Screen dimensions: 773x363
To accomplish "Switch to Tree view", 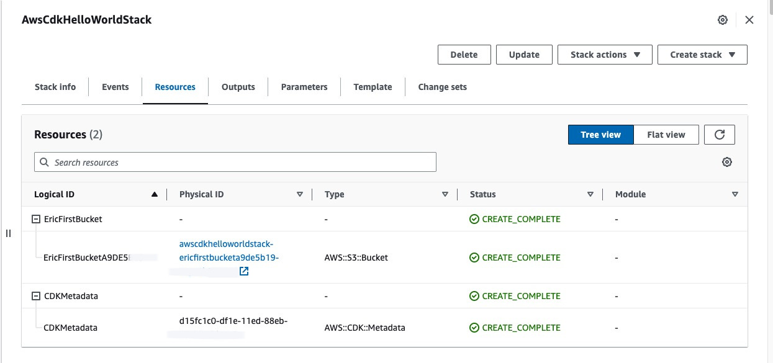I will coord(601,135).
